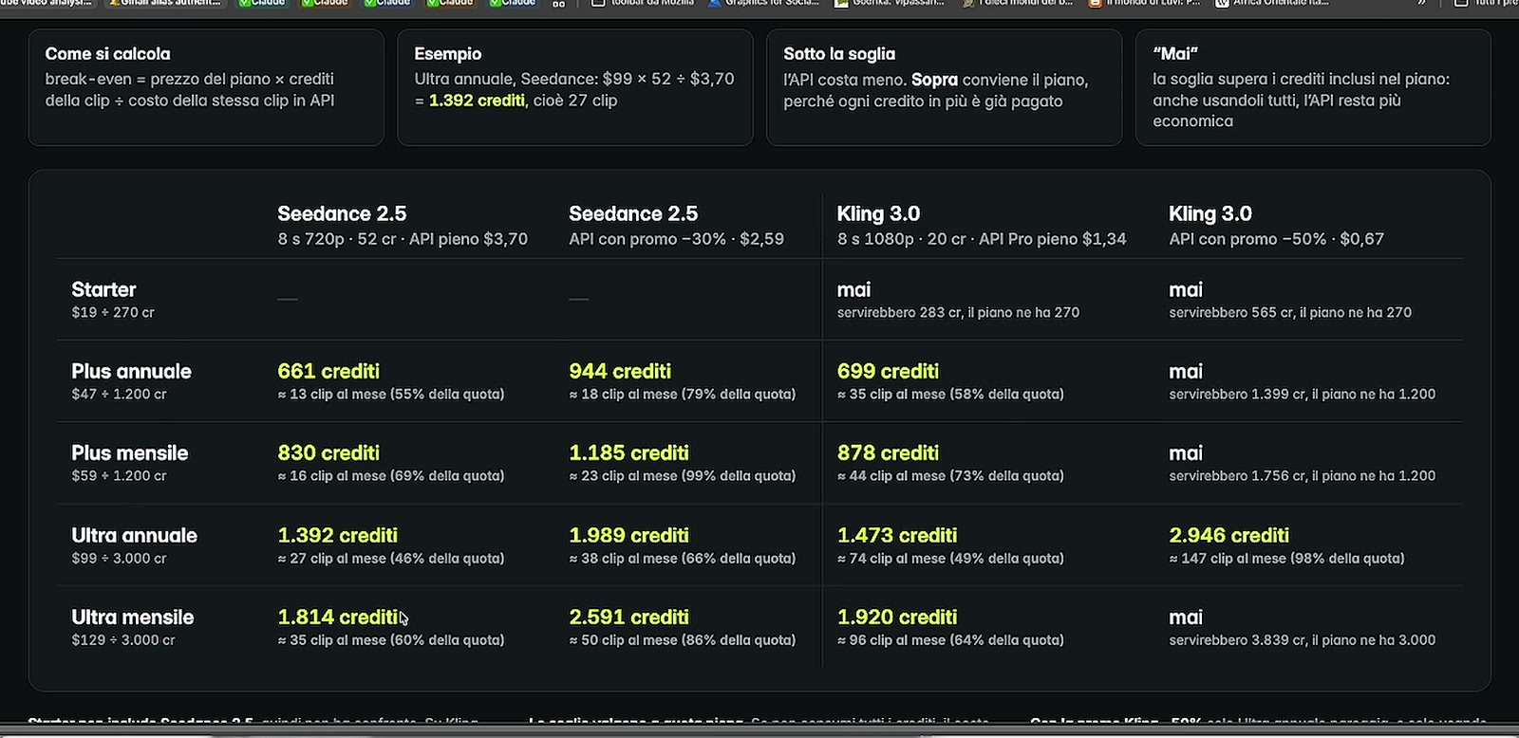
Task: Click the "830 crediti" cell
Action: 328,453
